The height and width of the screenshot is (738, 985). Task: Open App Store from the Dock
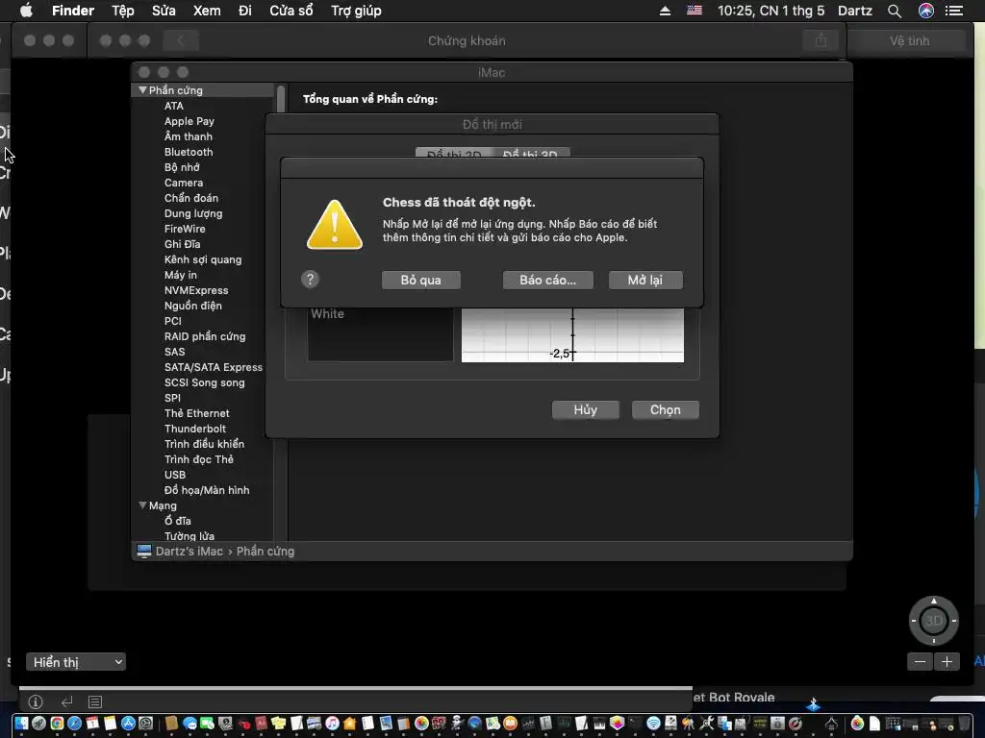pos(128,723)
